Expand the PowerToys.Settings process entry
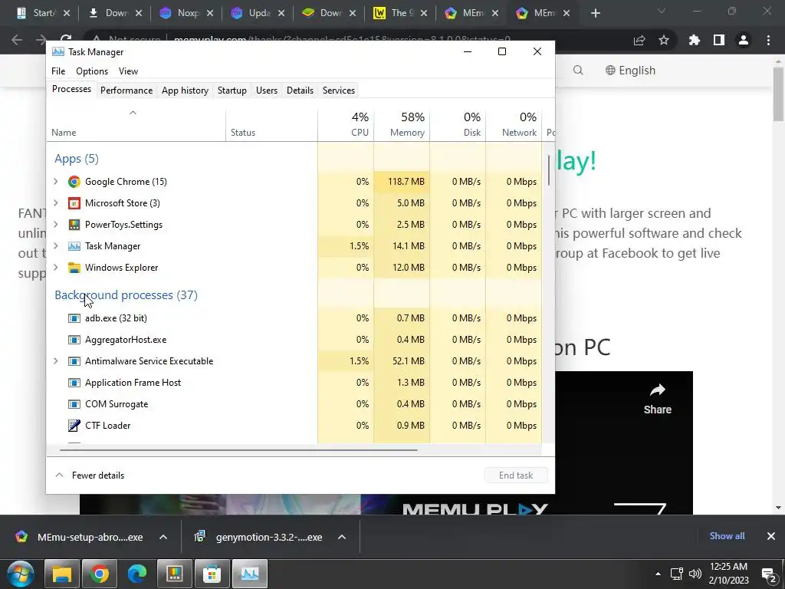The height and width of the screenshot is (589, 785). (55, 225)
